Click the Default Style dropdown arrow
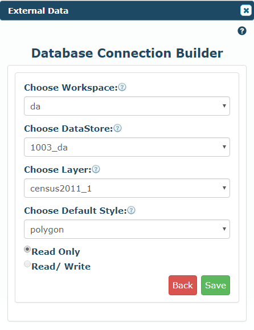254x330 pixels. (224, 229)
